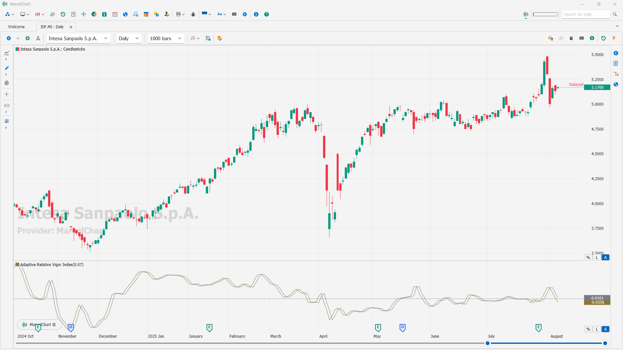Click the April earnings E marker
Image resolution: width=623 pixels, height=350 pixels.
[x=378, y=327]
